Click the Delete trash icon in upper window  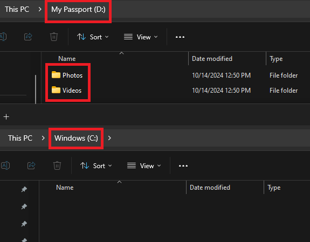[54, 37]
